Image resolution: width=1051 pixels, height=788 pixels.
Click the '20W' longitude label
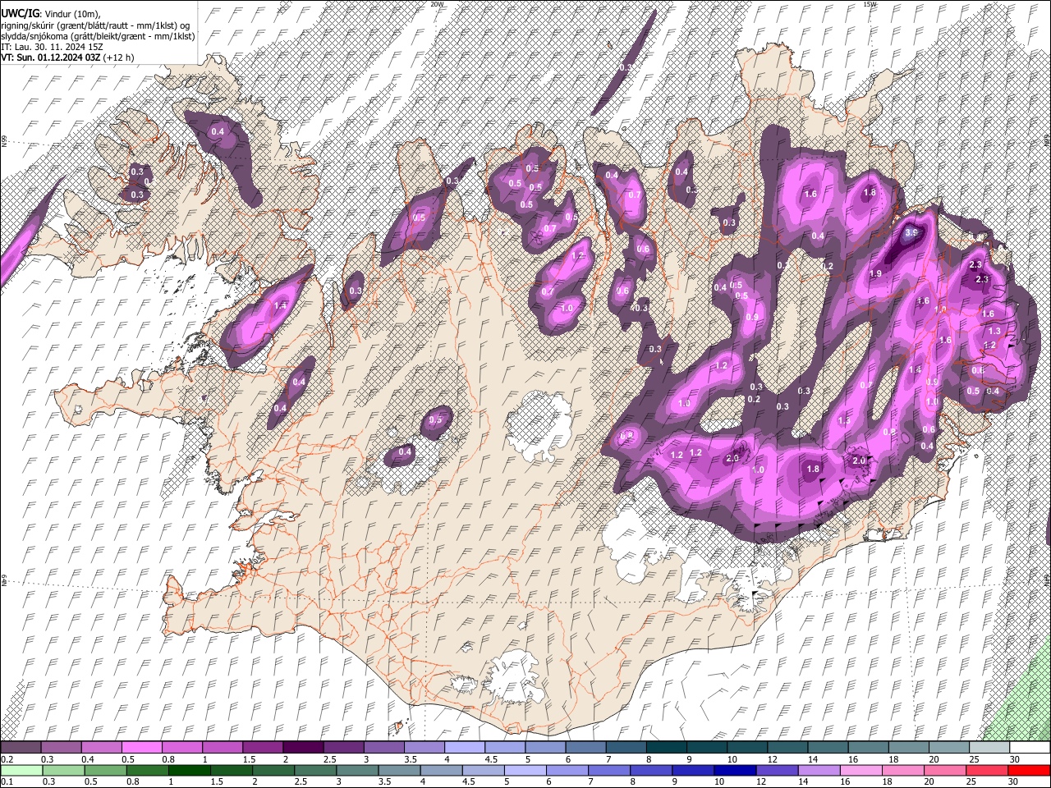[x=437, y=4]
